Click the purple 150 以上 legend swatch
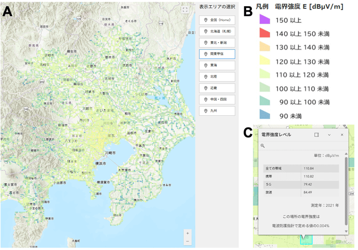Image resolution: width=358 pixels, height=250 pixels. tap(264, 19)
